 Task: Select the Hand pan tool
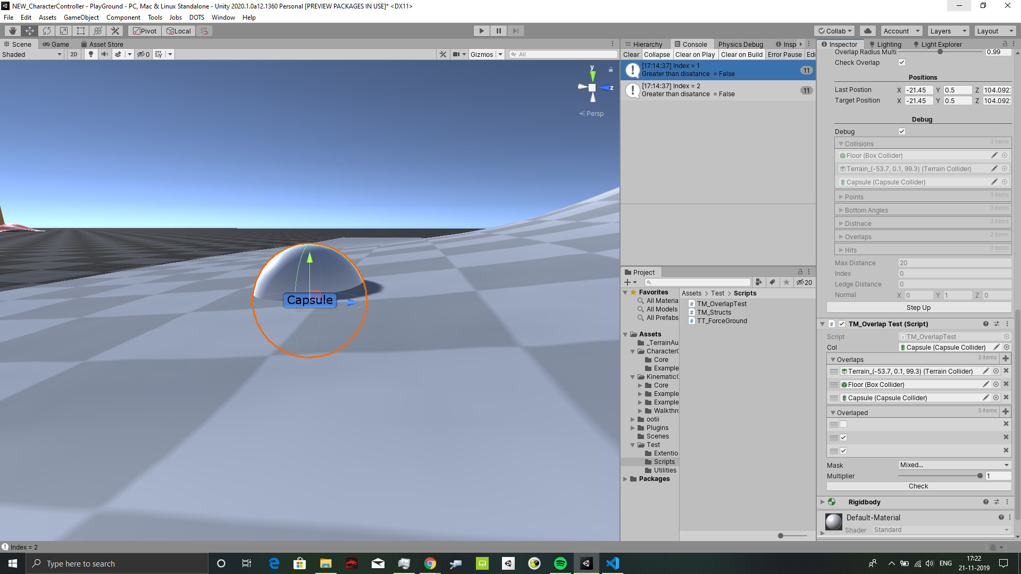pos(12,30)
